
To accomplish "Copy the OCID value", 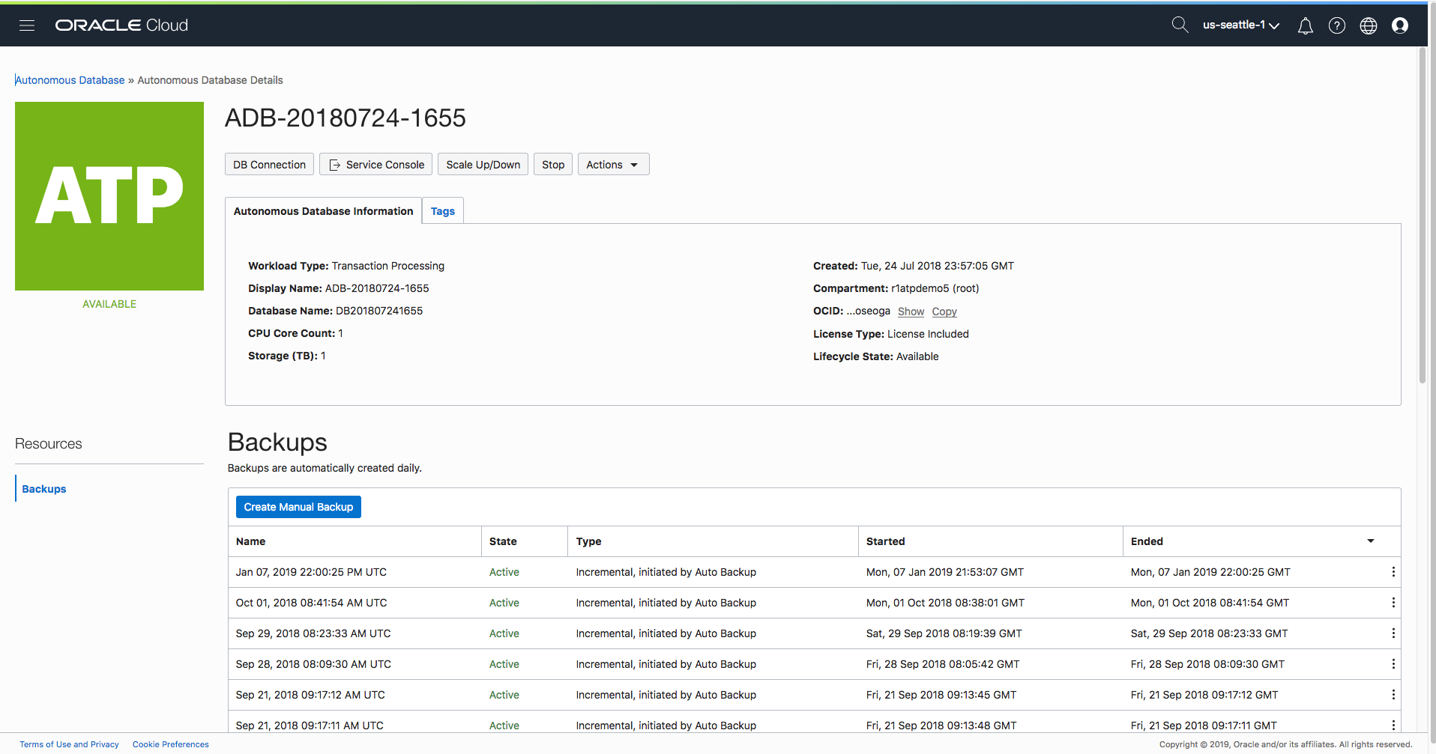I will (944, 311).
